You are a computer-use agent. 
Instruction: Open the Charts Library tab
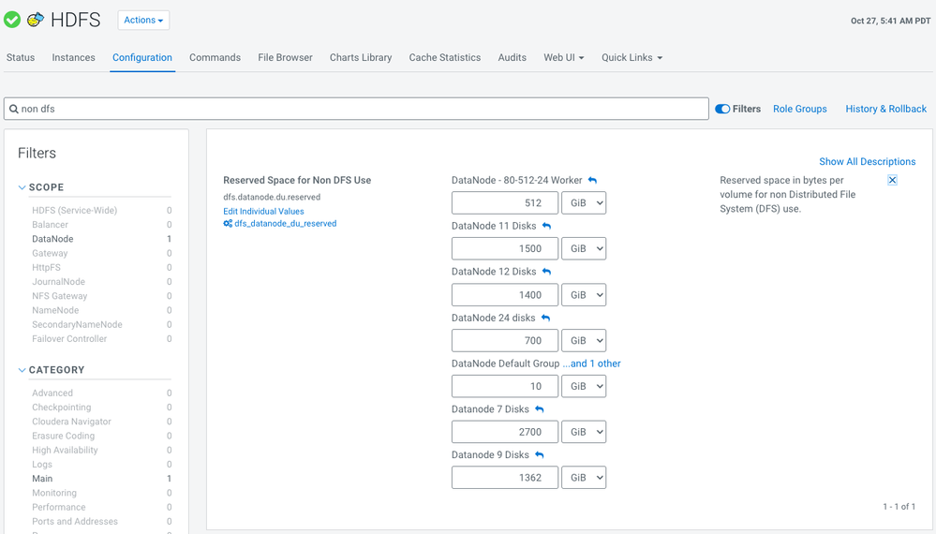click(361, 58)
